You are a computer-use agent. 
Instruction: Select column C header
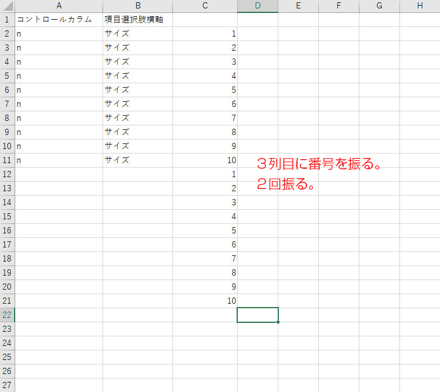pyautogui.click(x=205, y=6)
